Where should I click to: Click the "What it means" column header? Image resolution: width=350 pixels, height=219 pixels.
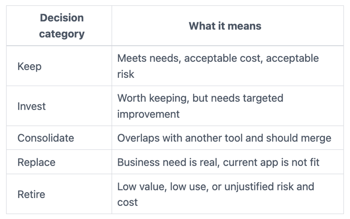pyautogui.click(x=225, y=26)
